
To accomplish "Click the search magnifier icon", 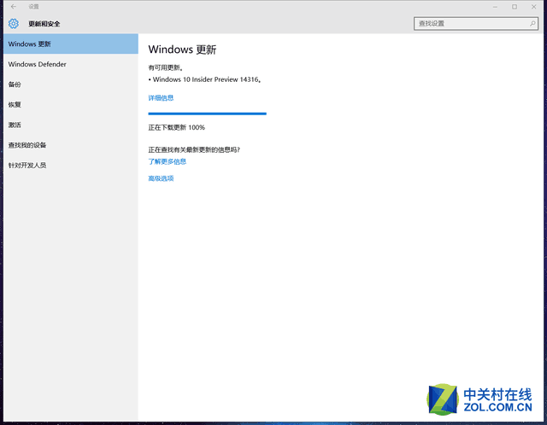I will tap(532, 24).
